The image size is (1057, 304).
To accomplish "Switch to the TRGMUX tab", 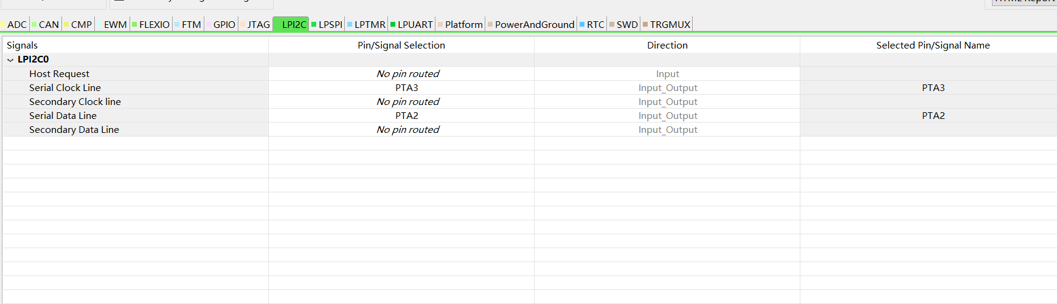I will click(667, 24).
